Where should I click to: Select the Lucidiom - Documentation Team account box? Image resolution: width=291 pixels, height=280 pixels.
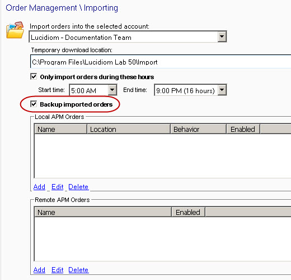point(124,36)
